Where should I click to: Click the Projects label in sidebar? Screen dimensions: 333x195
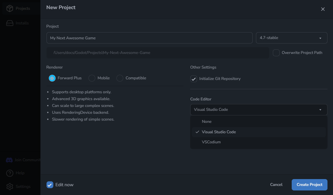(x=23, y=8)
